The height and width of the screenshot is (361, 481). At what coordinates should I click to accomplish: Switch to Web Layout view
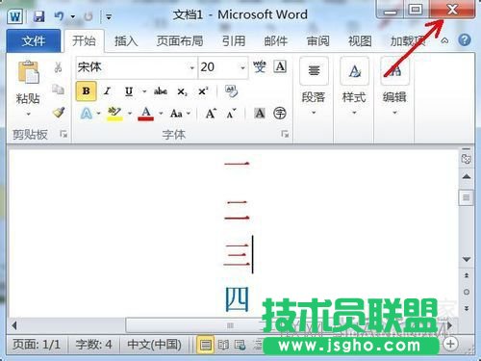(240, 345)
